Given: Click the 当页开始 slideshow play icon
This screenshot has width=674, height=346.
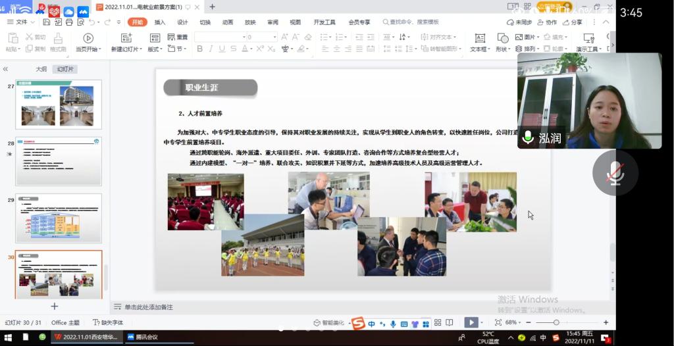Looking at the screenshot, I should click(x=88, y=38).
